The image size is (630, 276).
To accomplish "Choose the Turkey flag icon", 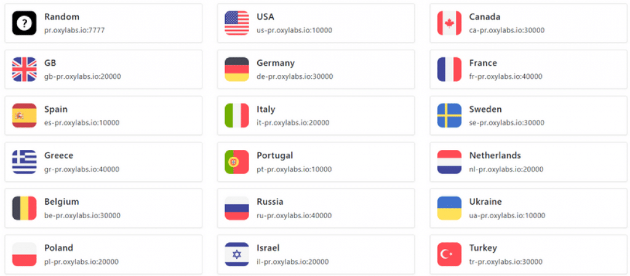I will click(449, 254).
